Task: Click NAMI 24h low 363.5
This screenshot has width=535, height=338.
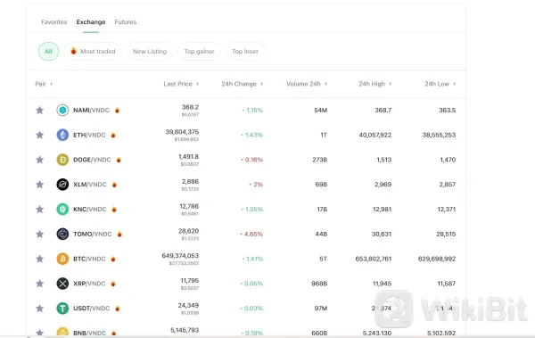Action: coord(448,110)
